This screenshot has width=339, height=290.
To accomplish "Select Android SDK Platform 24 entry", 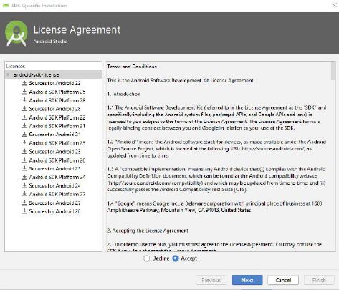I will click(x=57, y=177).
